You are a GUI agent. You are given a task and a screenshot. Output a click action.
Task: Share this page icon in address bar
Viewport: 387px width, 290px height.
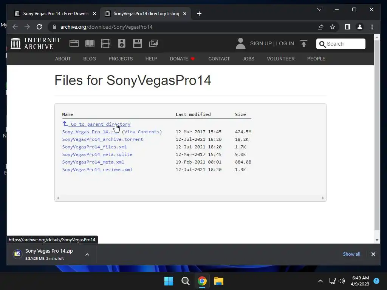pyautogui.click(x=320, y=27)
